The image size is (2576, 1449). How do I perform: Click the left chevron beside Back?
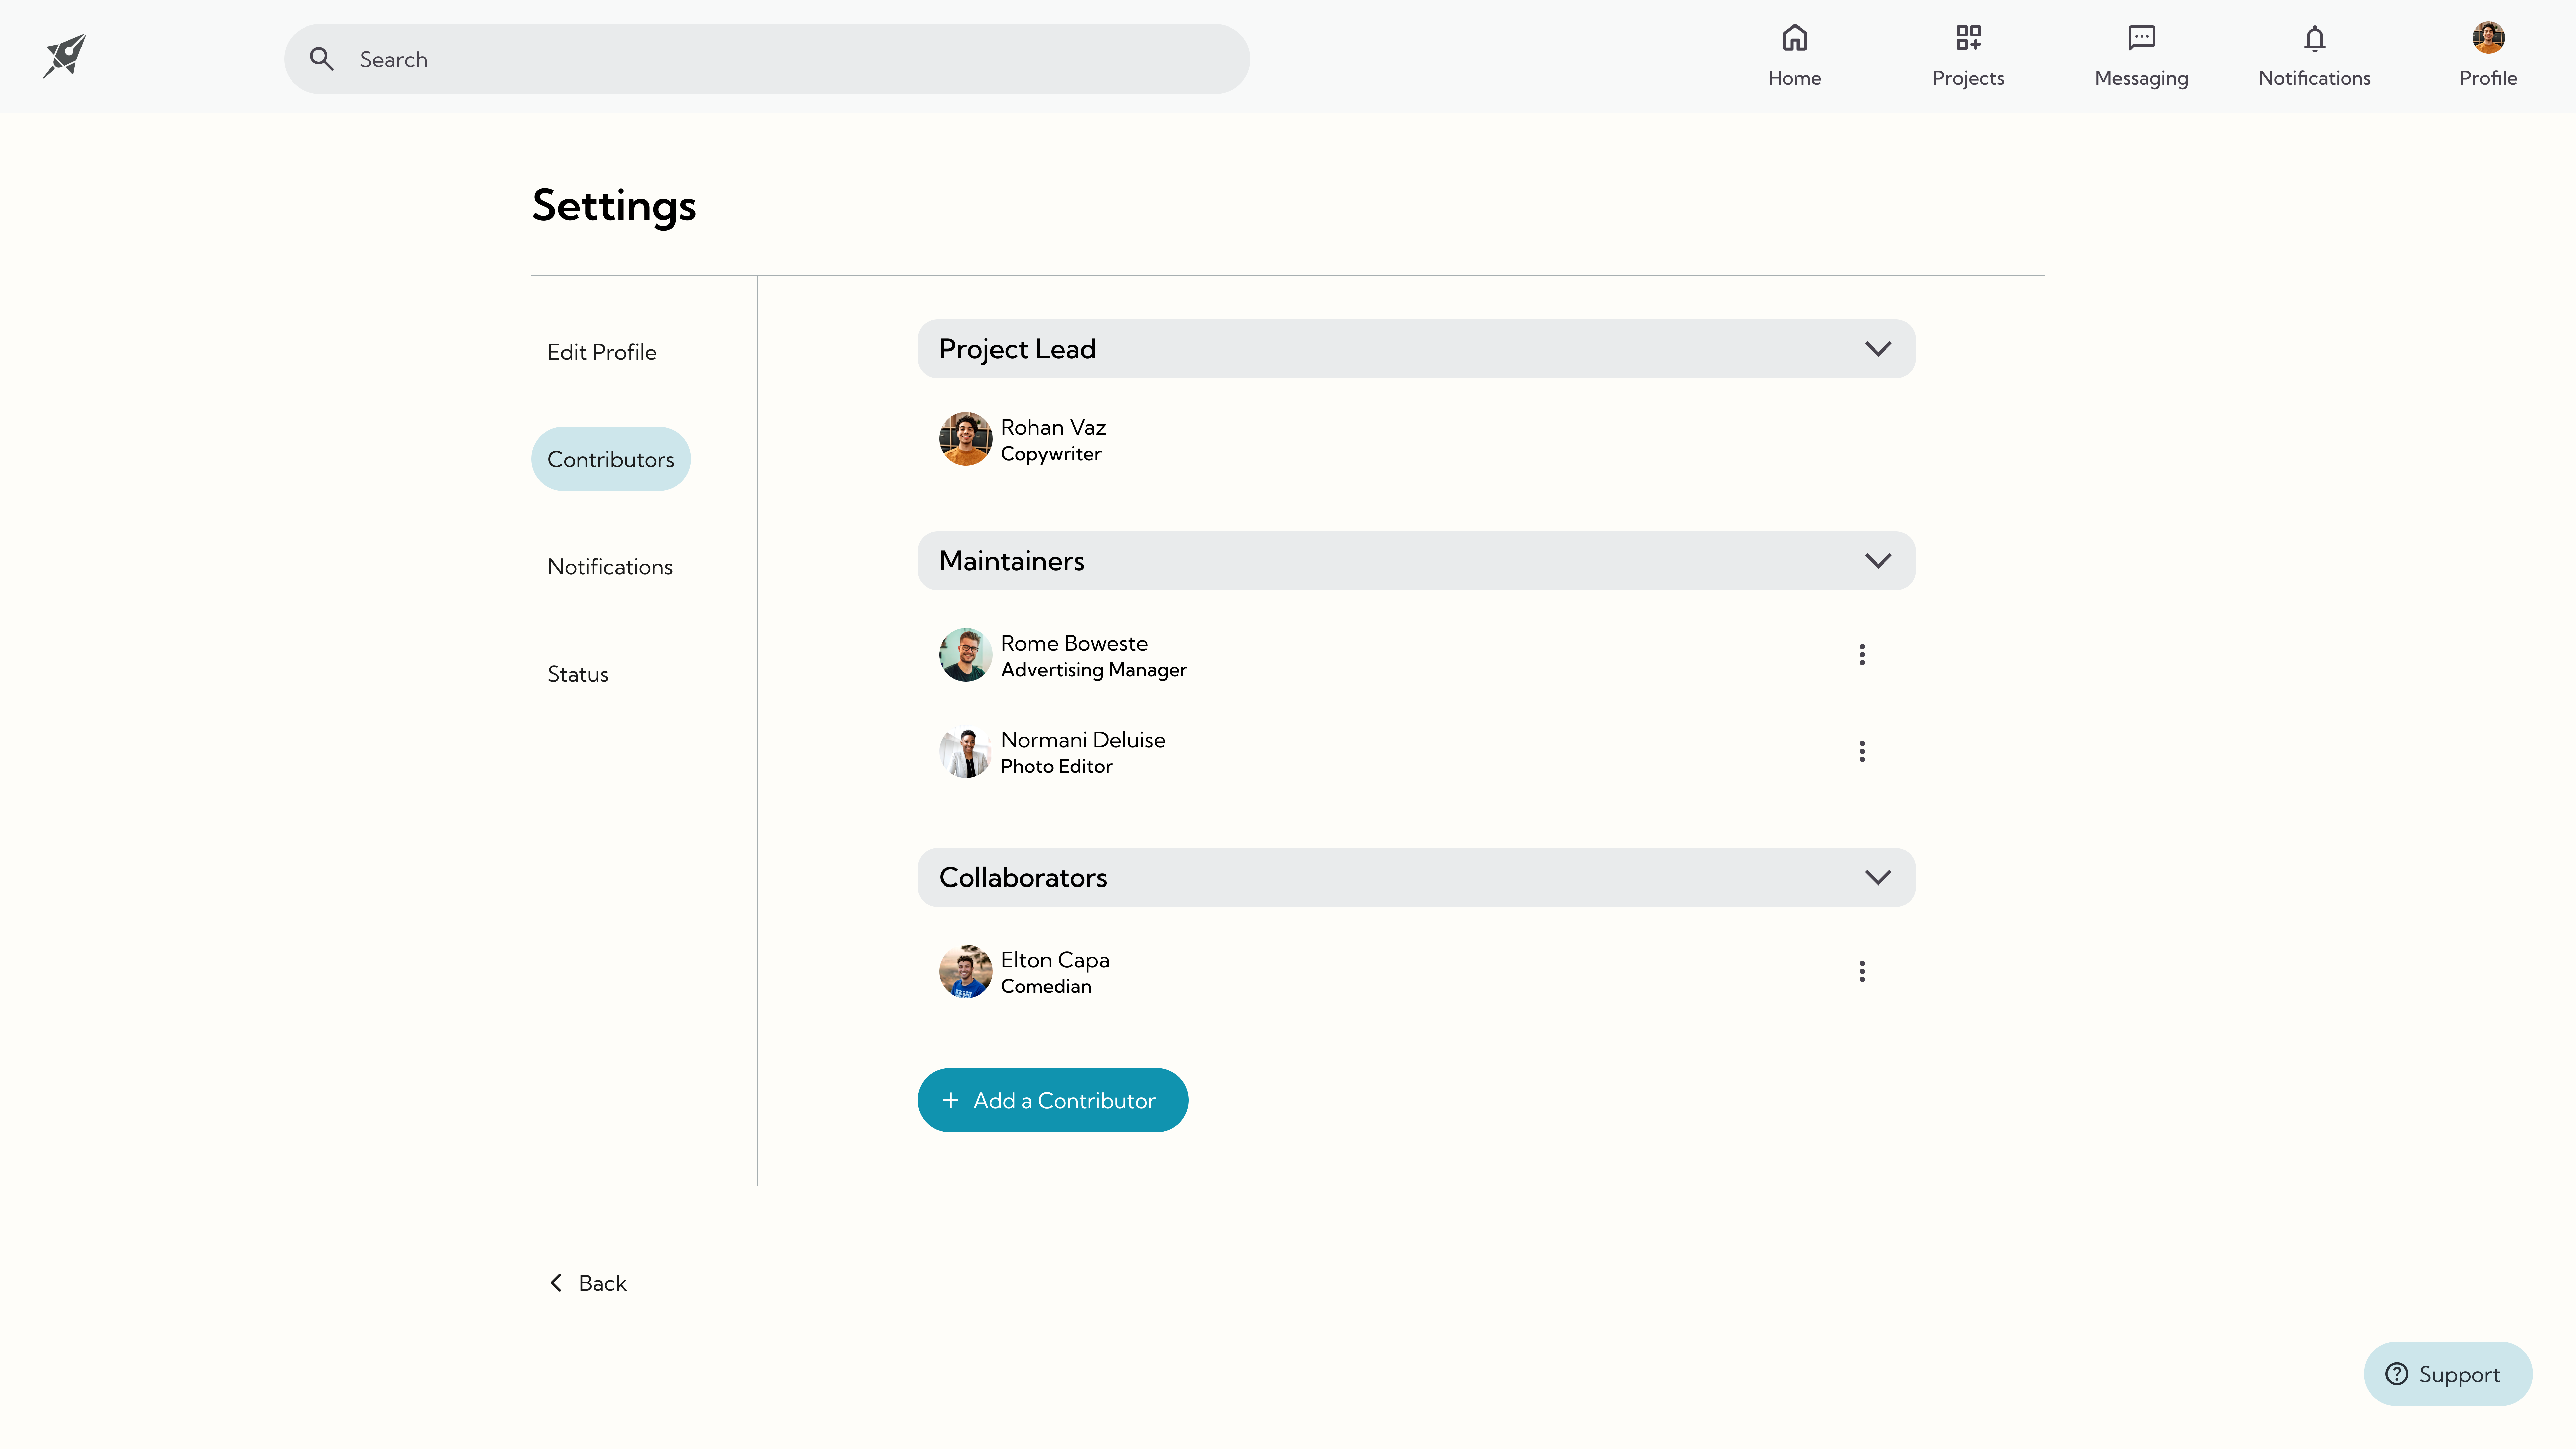pos(556,1283)
